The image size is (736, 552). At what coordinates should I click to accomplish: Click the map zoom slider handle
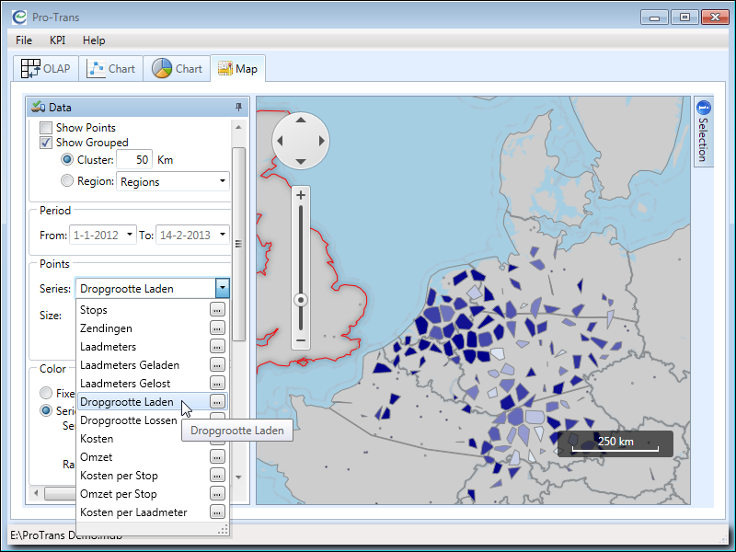[x=301, y=300]
